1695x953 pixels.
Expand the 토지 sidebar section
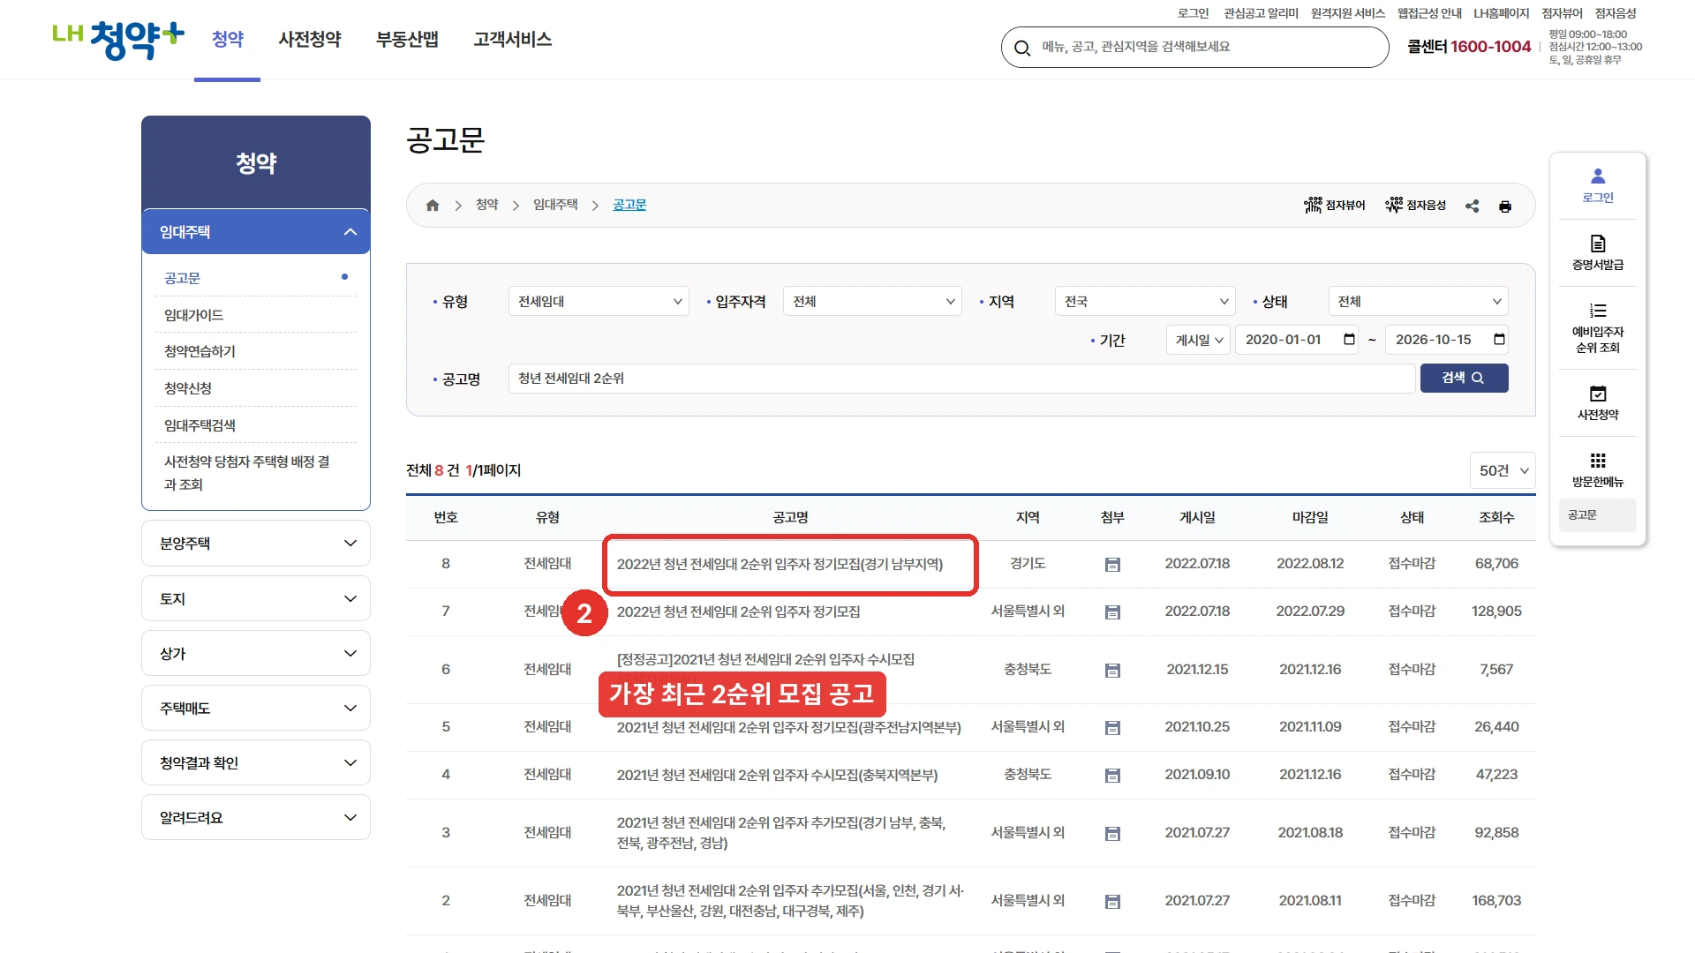(x=256, y=599)
